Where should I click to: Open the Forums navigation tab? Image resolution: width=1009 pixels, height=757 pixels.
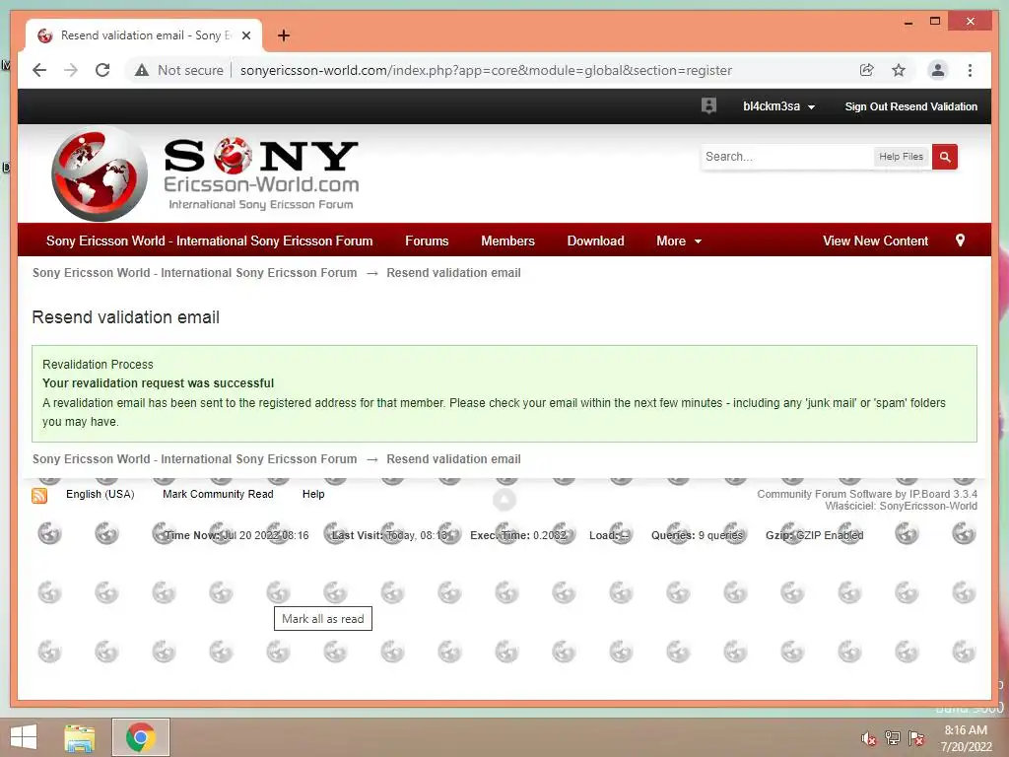point(427,241)
